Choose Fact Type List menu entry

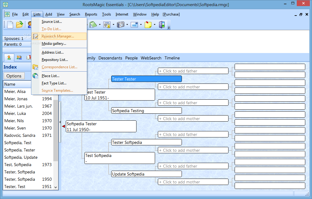tap(59, 83)
